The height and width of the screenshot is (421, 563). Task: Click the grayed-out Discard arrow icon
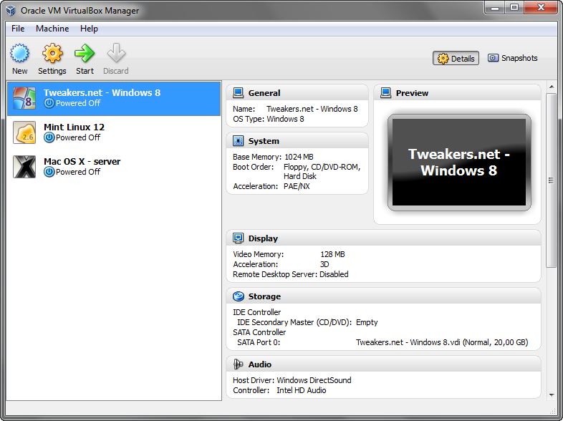[x=116, y=53]
